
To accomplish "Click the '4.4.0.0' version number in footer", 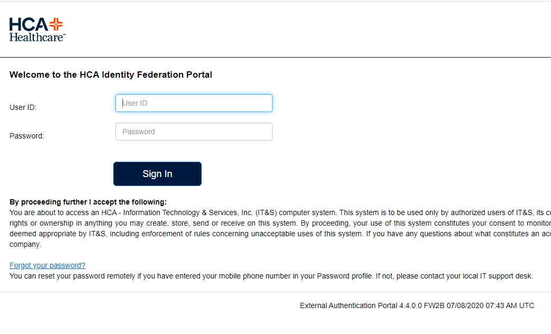I will [410, 305].
